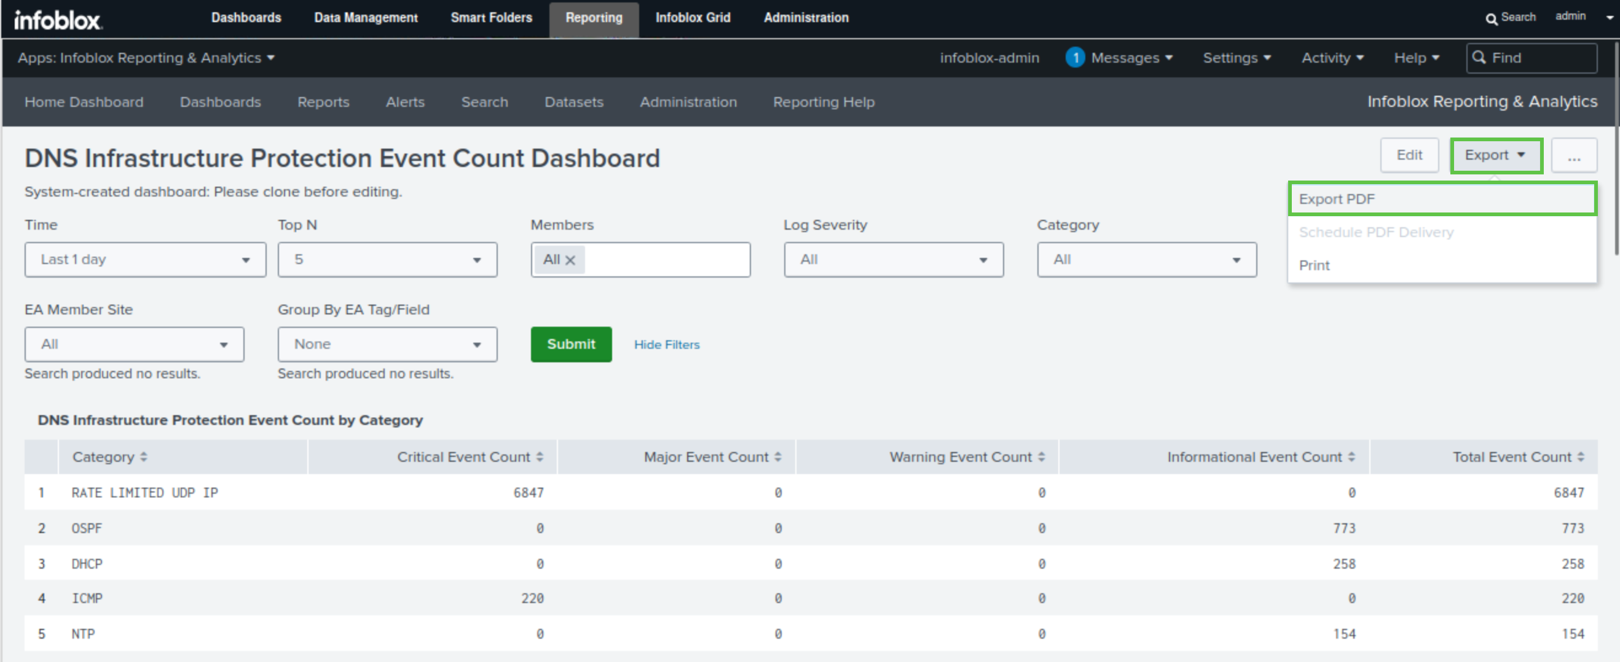The image size is (1620, 662).
Task: Click the 220 critical count for ICMP
Action: 532,599
